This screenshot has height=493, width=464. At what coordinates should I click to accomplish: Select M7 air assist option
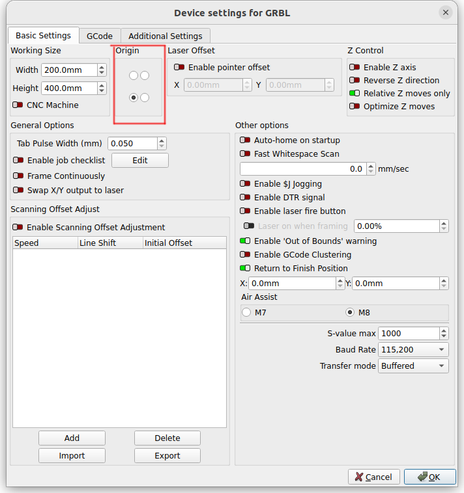coord(246,313)
